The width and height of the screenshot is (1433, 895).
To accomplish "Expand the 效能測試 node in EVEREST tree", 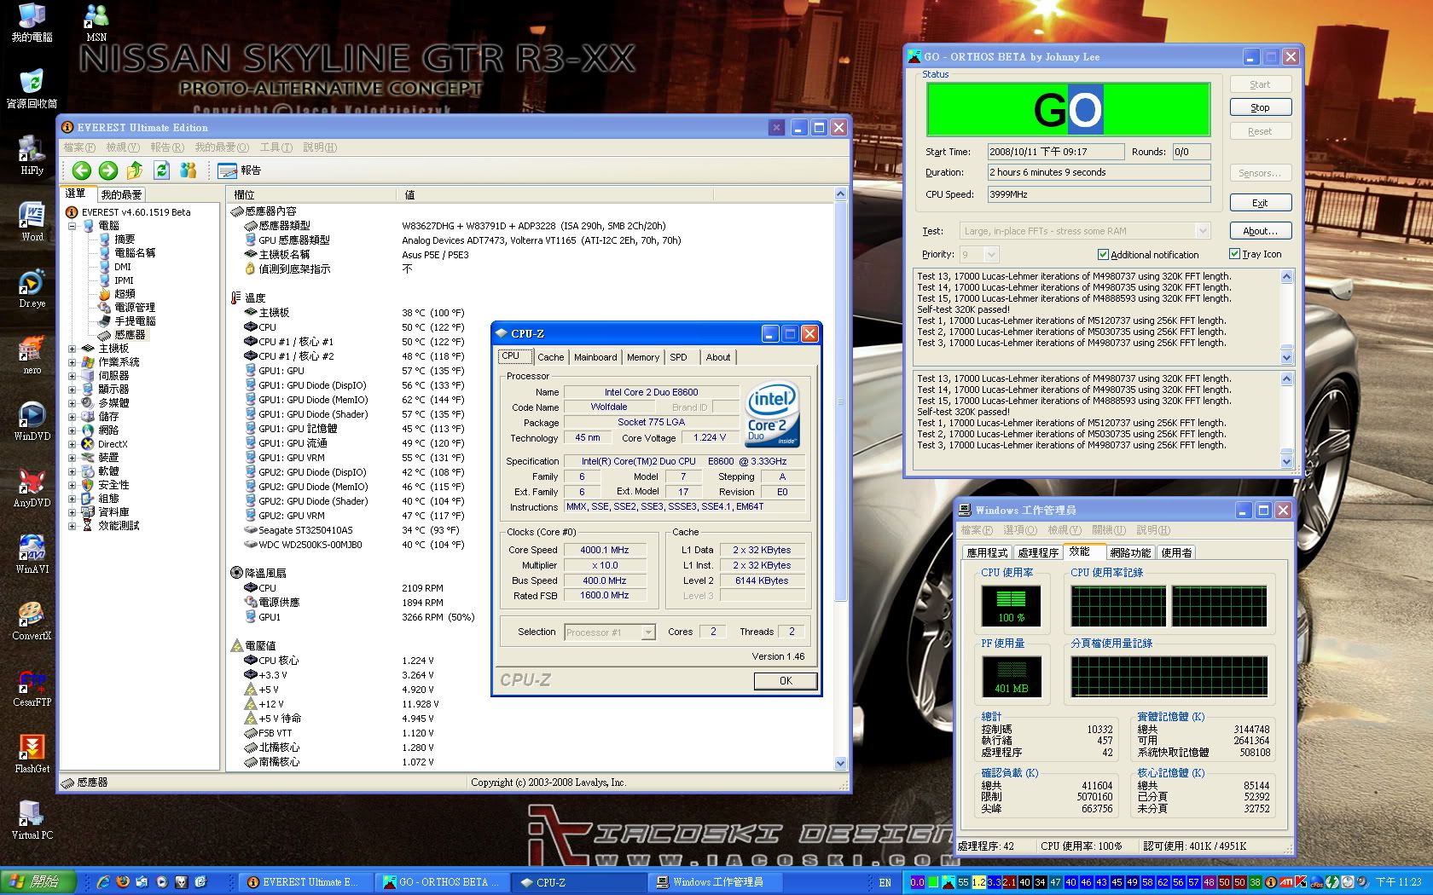I will pos(73,526).
